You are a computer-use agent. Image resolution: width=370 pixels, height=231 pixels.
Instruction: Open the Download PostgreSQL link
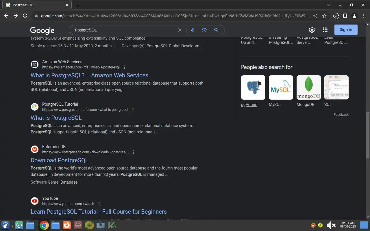coord(59,160)
